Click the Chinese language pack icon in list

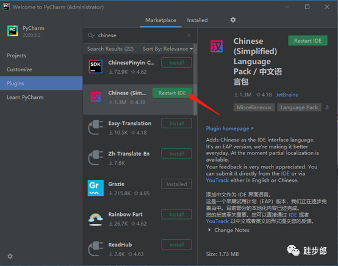coord(96,97)
